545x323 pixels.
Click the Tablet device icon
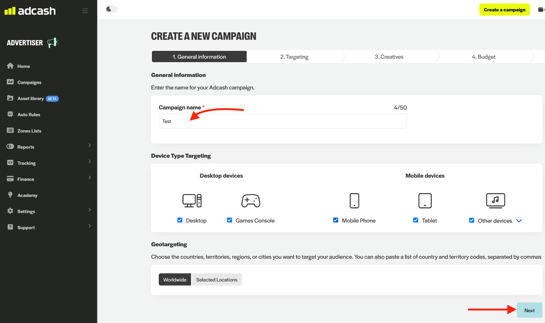[425, 200]
